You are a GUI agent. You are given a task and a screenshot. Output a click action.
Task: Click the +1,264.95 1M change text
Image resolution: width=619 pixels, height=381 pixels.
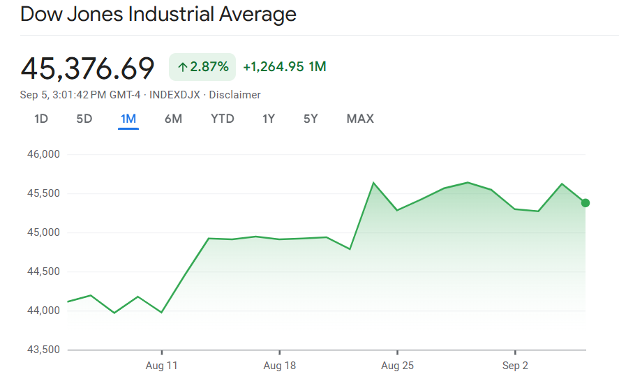click(x=285, y=67)
